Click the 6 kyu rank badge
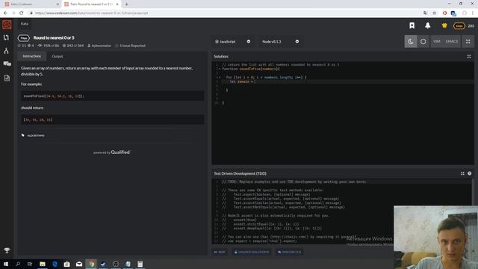Viewport: 478px width, 269px height. tap(459, 26)
